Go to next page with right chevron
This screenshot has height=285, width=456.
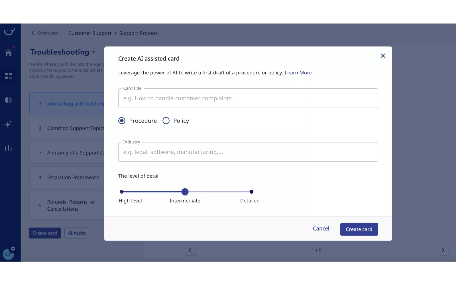[x=443, y=250]
